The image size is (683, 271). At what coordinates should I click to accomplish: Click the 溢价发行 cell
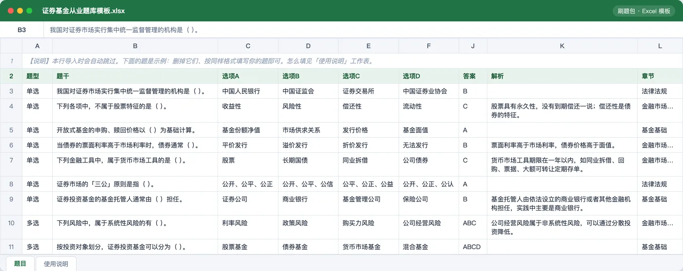point(308,145)
